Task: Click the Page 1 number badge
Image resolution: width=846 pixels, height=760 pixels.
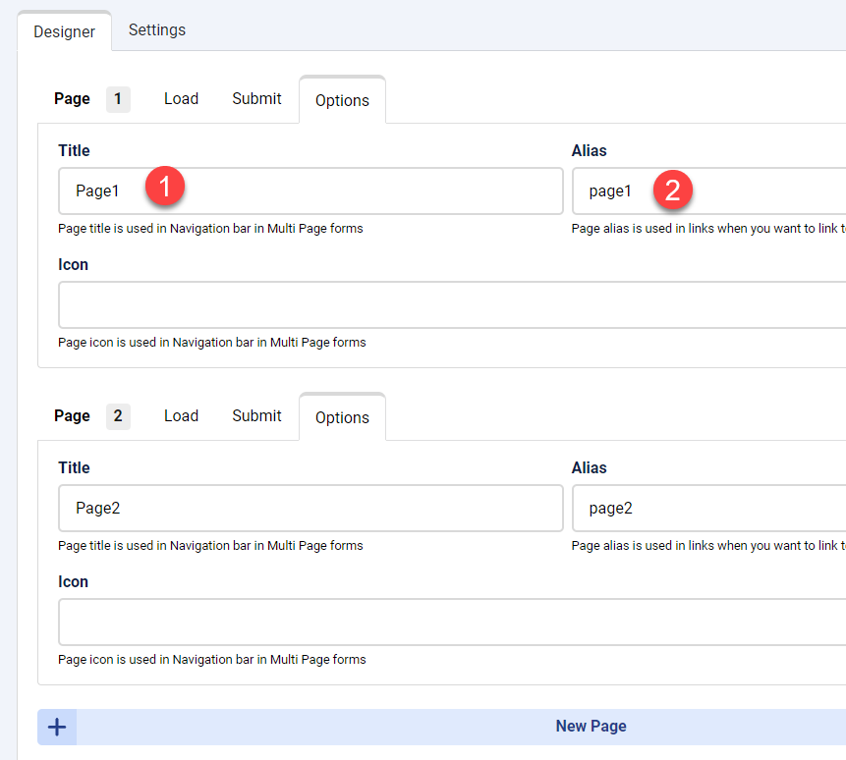Action: point(118,98)
